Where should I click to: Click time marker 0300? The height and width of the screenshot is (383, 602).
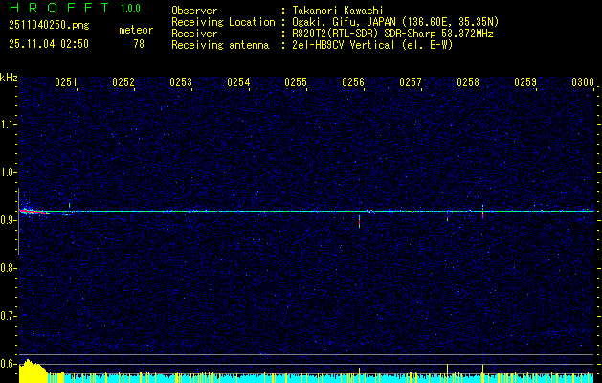coord(583,82)
